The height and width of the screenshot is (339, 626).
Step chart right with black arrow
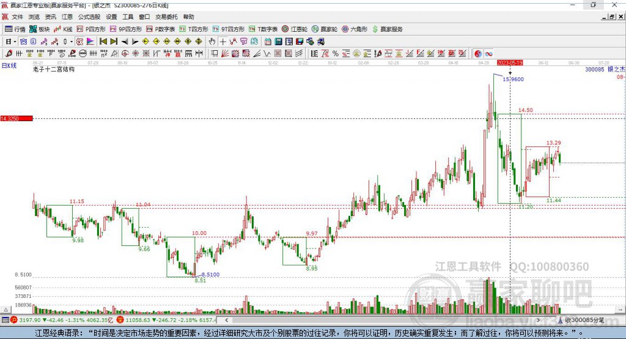(135, 42)
